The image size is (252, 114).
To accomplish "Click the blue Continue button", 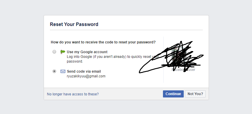I will point(173,94).
